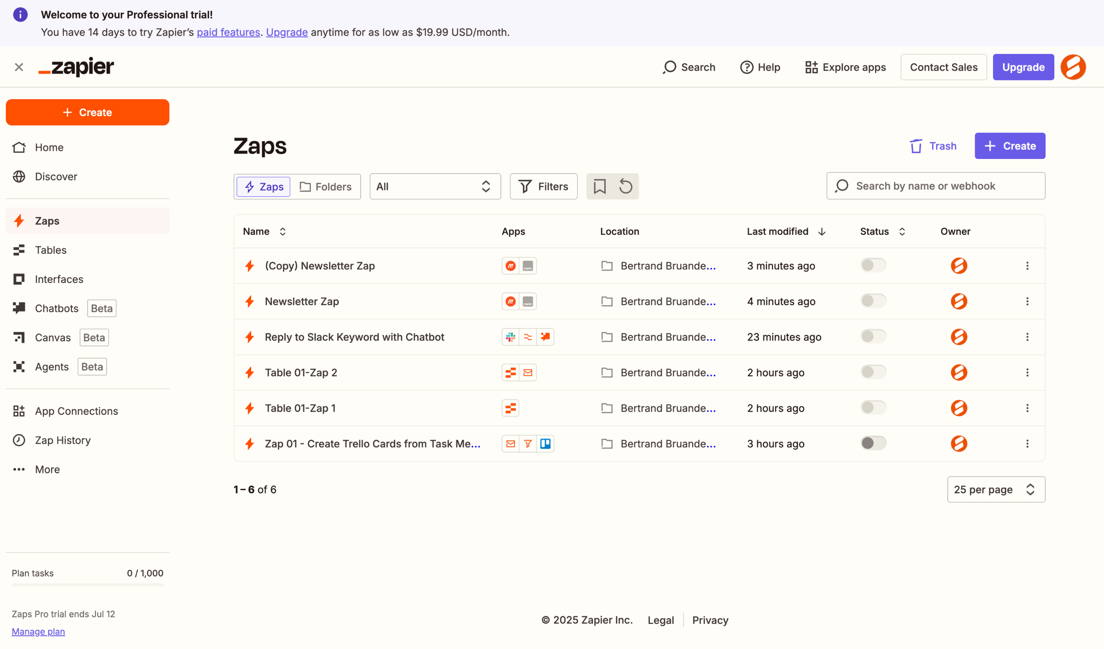Click the Trello app icon in Zap 01 row
This screenshot has height=649, width=1104.
[545, 444]
